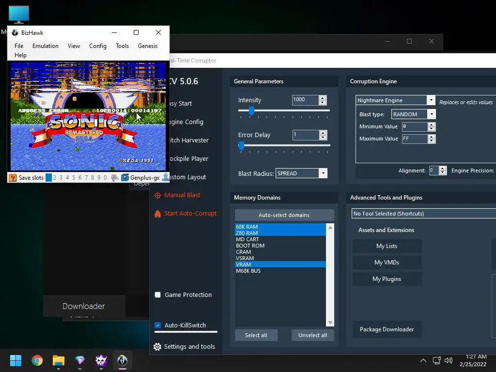Open the Emulation menu in BizHawk
Viewport: 496px width, 372px height.
(x=45, y=46)
